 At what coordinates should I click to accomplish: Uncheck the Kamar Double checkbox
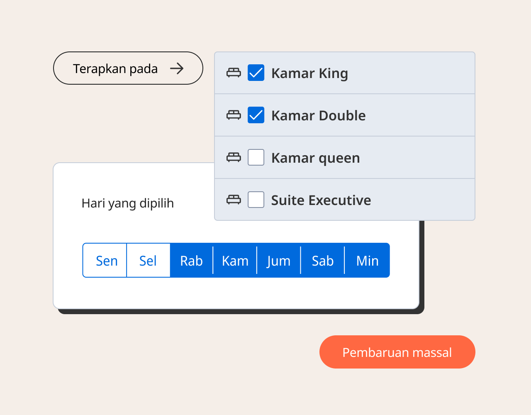click(x=256, y=115)
